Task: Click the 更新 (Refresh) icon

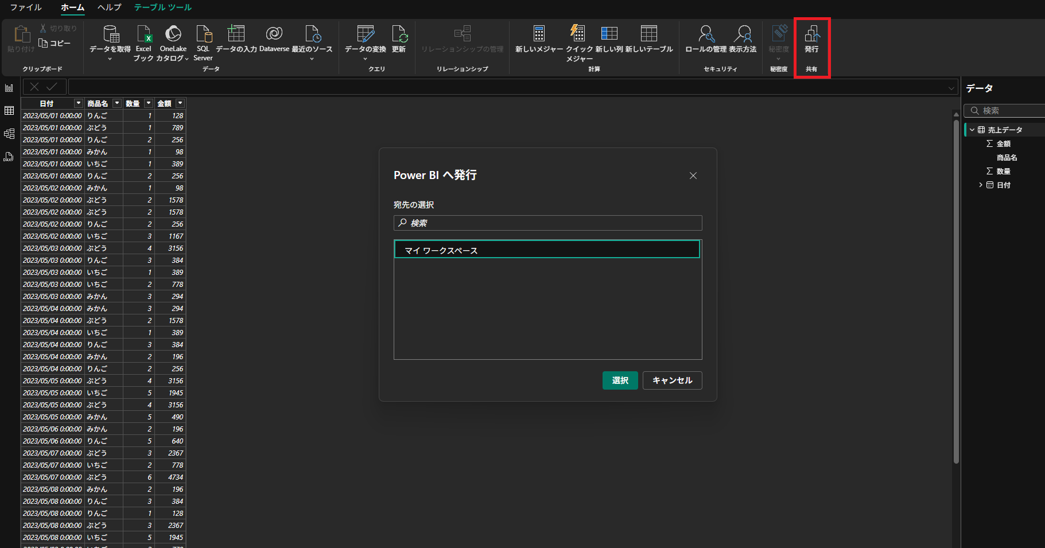Action: tap(399, 38)
